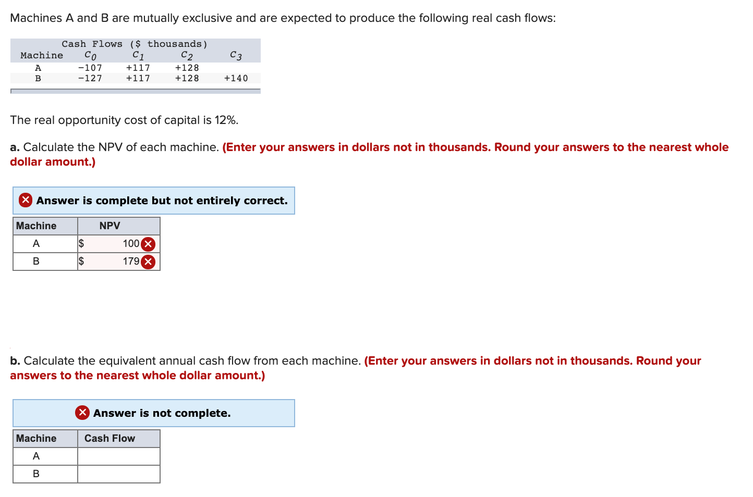Click the -127 cell for Machine B
The height and width of the screenshot is (497, 753).
[x=89, y=78]
